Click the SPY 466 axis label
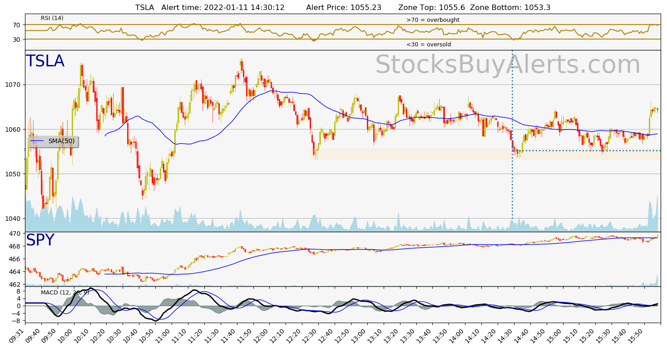Viewport: 667px width, 349px height. tap(15, 259)
